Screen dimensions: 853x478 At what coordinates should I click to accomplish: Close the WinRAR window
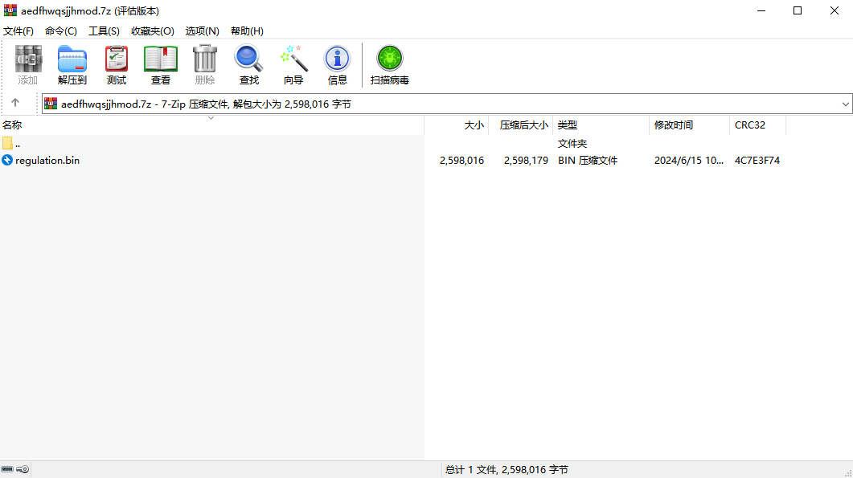pos(834,10)
